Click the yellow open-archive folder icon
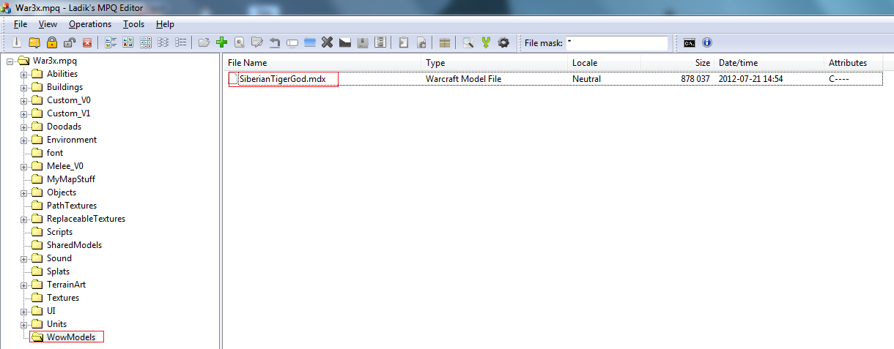This screenshot has height=349, width=894. [x=34, y=43]
